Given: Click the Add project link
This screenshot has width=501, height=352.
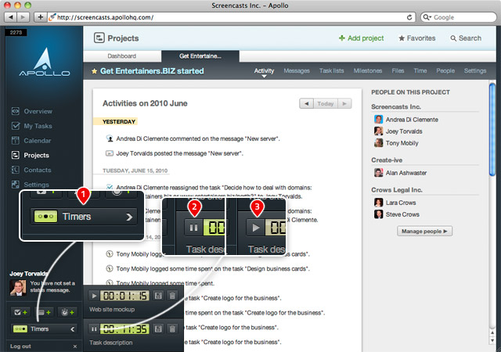Looking at the screenshot, I should [x=362, y=38].
